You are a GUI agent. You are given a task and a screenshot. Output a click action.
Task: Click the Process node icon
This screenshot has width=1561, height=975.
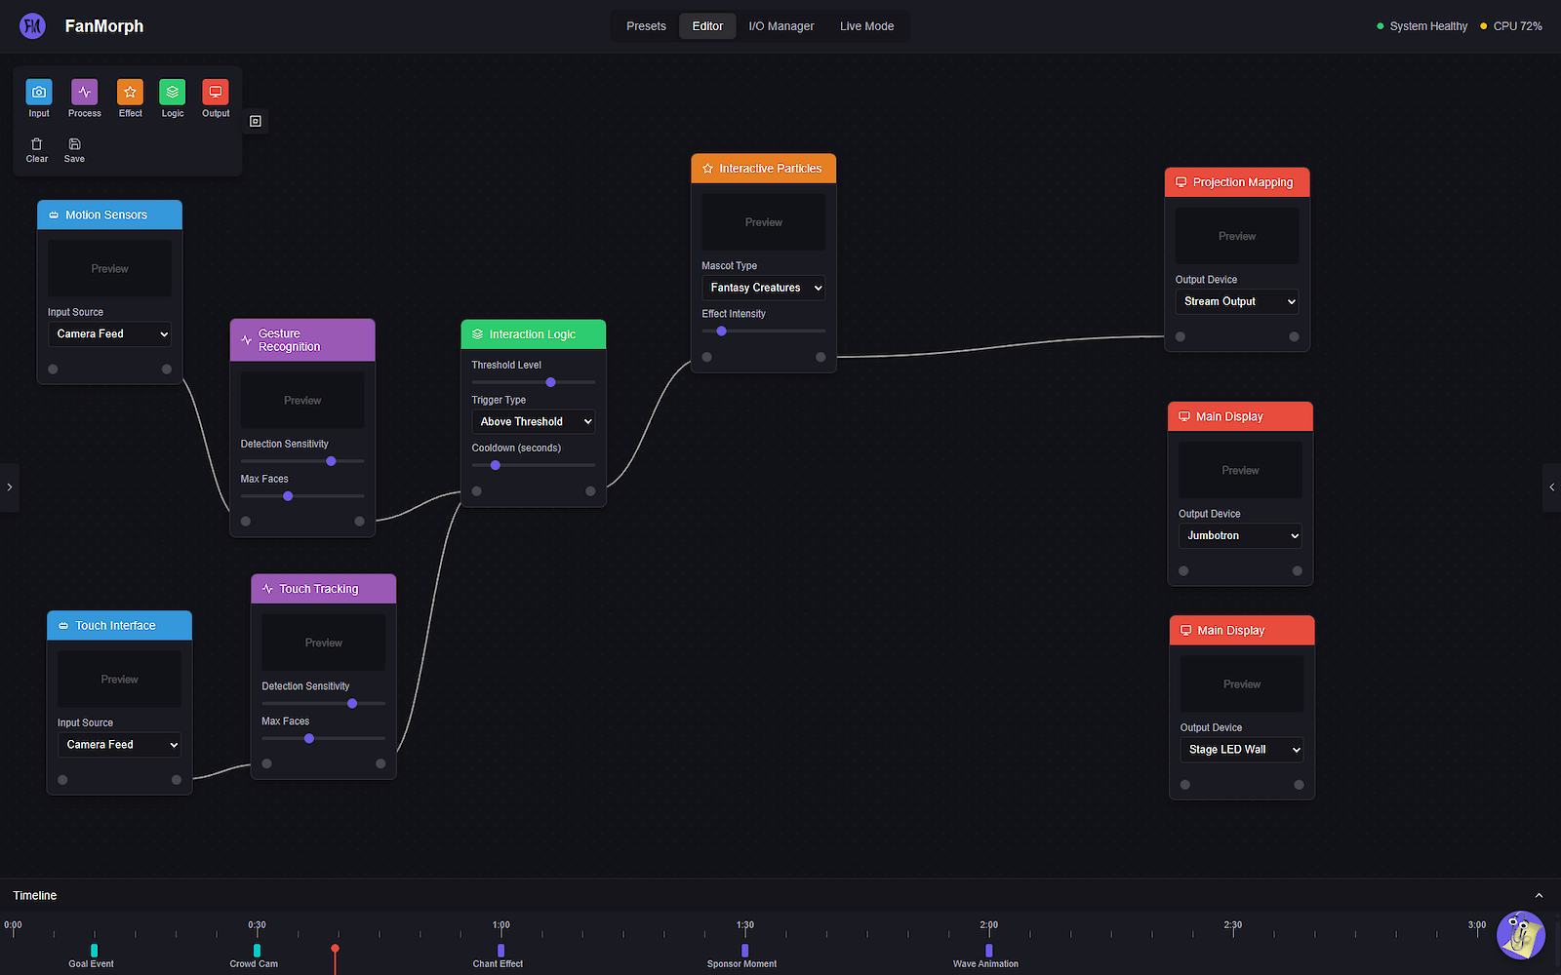84,93
